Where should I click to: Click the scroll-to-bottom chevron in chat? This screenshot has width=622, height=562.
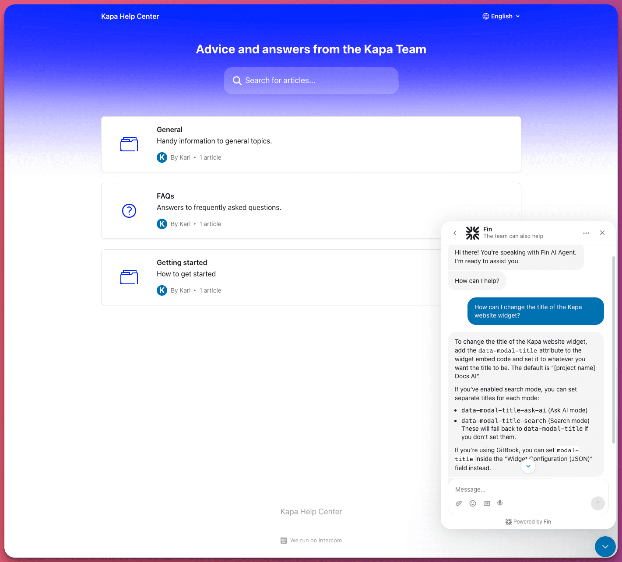(528, 466)
